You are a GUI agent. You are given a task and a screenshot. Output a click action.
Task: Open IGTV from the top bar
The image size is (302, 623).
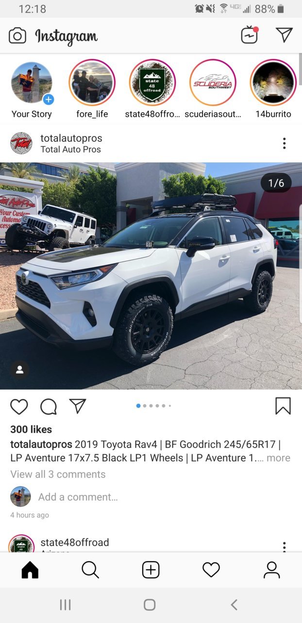pyautogui.click(x=250, y=35)
